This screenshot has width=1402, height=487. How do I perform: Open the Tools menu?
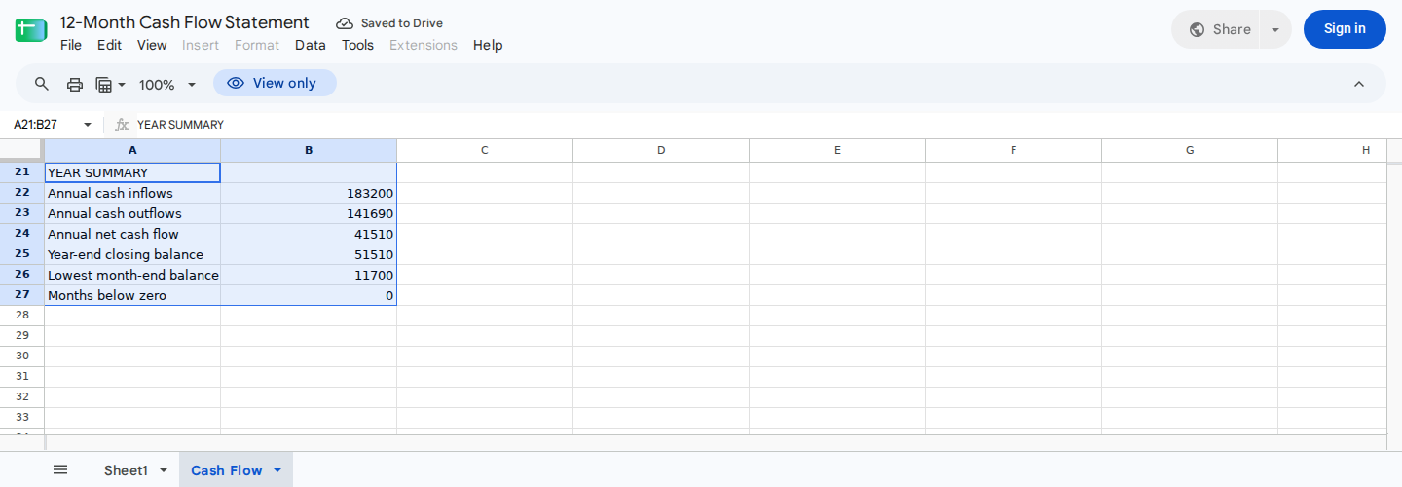pyautogui.click(x=357, y=45)
